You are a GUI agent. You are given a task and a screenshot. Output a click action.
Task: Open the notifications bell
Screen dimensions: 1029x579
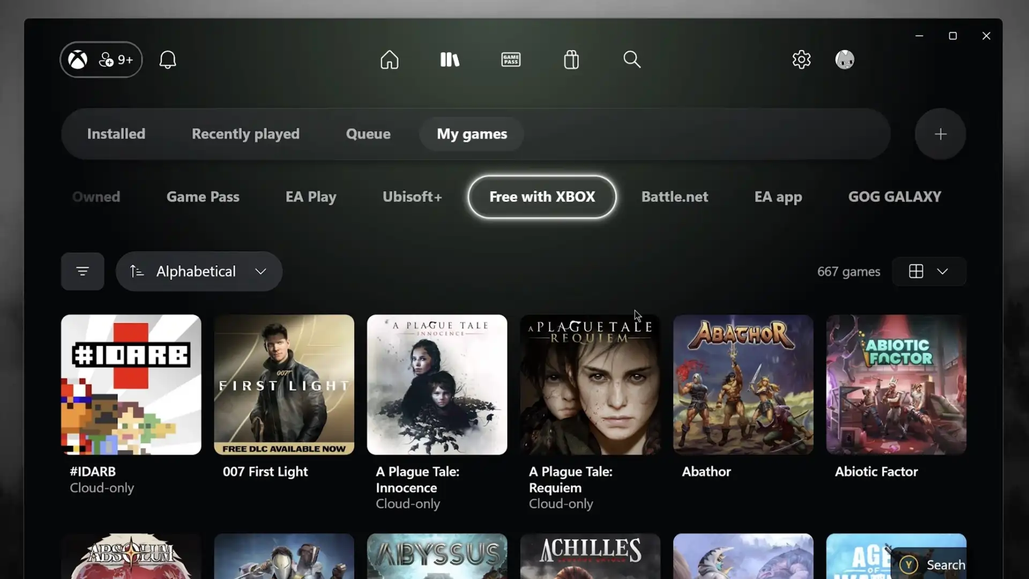tap(168, 60)
